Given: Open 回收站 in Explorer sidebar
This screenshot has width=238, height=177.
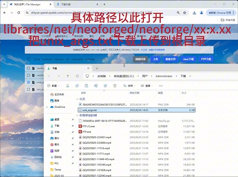Looking at the screenshot, I should (x=56, y=157).
